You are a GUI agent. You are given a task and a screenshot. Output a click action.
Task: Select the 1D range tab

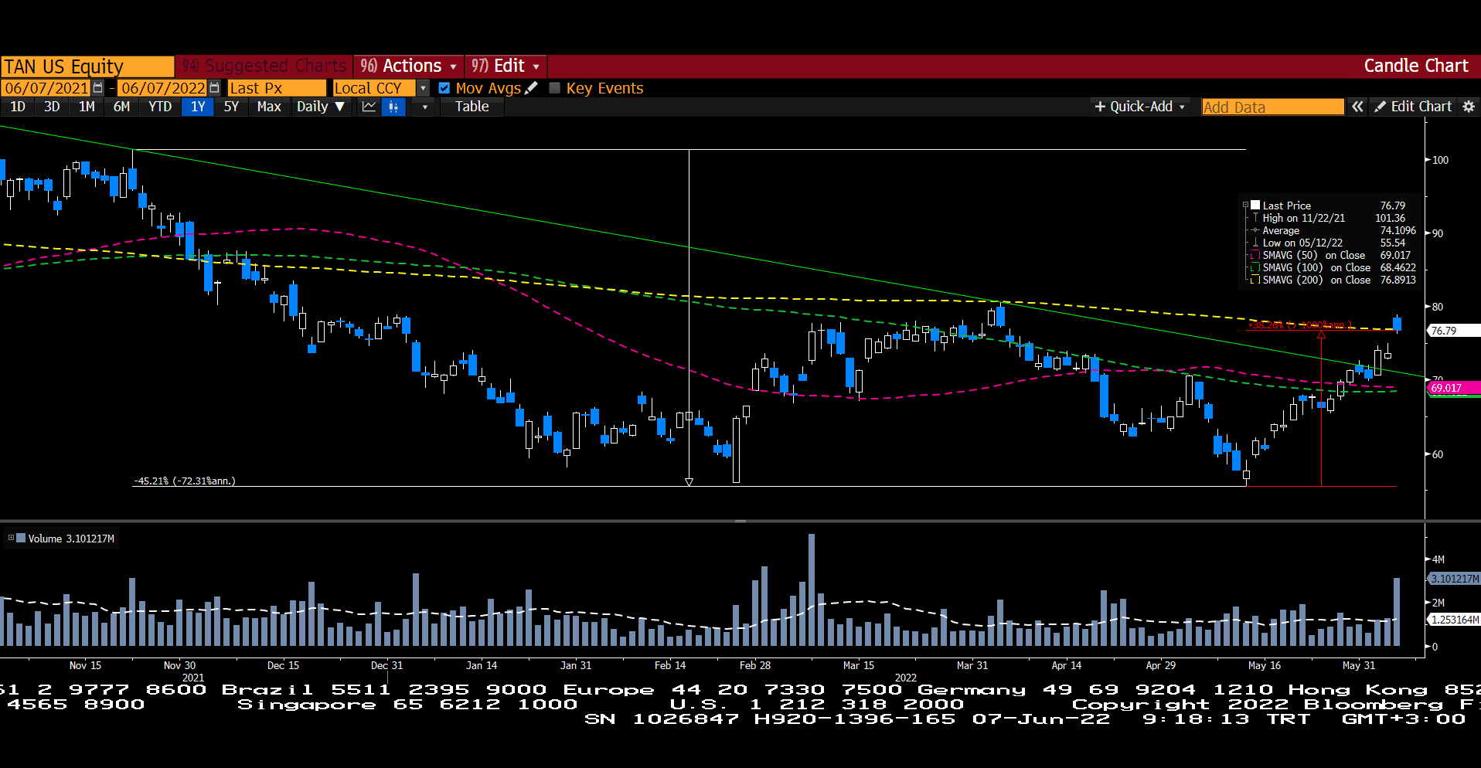pos(18,107)
